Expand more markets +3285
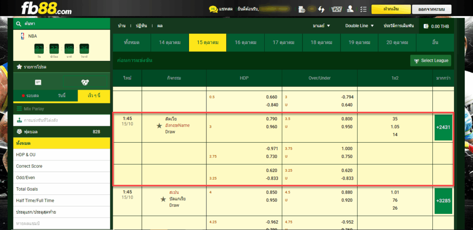This screenshot has width=473, height=230. [x=443, y=201]
